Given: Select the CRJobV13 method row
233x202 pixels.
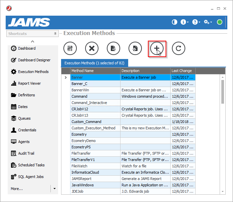Looking at the screenshot, I should point(133,115).
